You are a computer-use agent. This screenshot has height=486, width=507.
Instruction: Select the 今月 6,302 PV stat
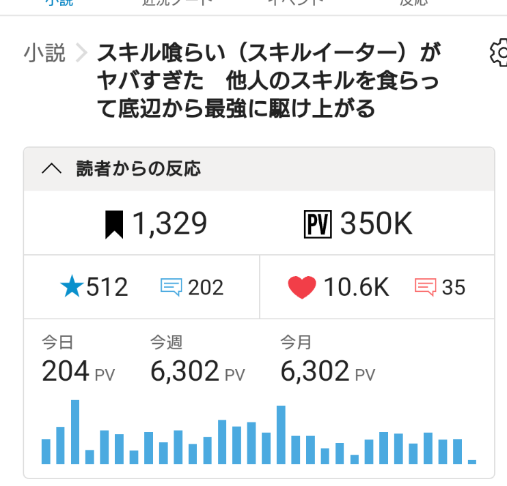pyautogui.click(x=328, y=363)
